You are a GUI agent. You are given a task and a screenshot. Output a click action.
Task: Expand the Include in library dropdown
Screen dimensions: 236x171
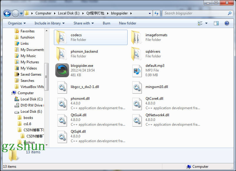49,23
